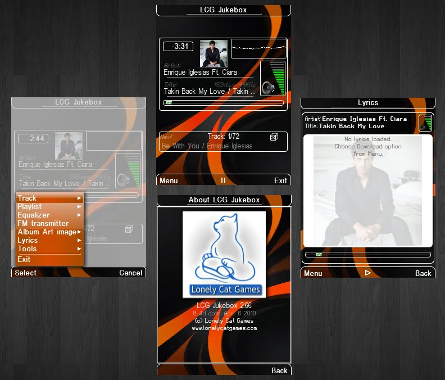Select FM transmitter menu entry
Image resolution: width=445 pixels, height=380 pixels.
click(49, 223)
